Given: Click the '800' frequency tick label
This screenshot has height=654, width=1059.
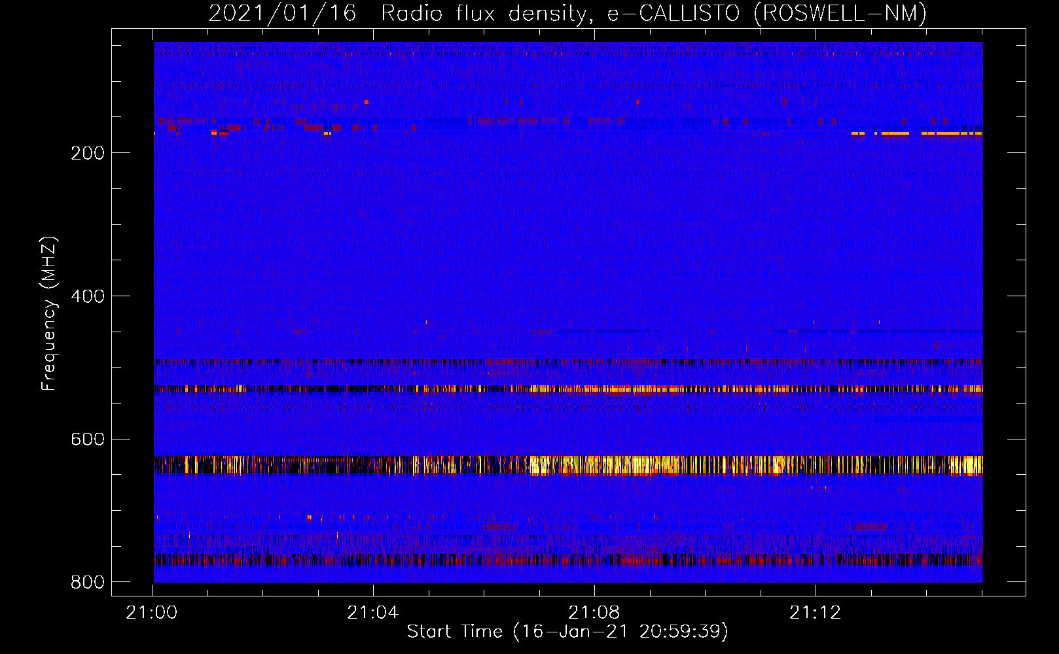Looking at the screenshot, I should point(88,582).
